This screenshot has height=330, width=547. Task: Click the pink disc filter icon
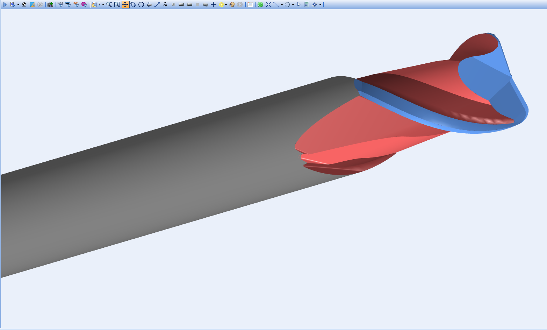[x=84, y=5]
